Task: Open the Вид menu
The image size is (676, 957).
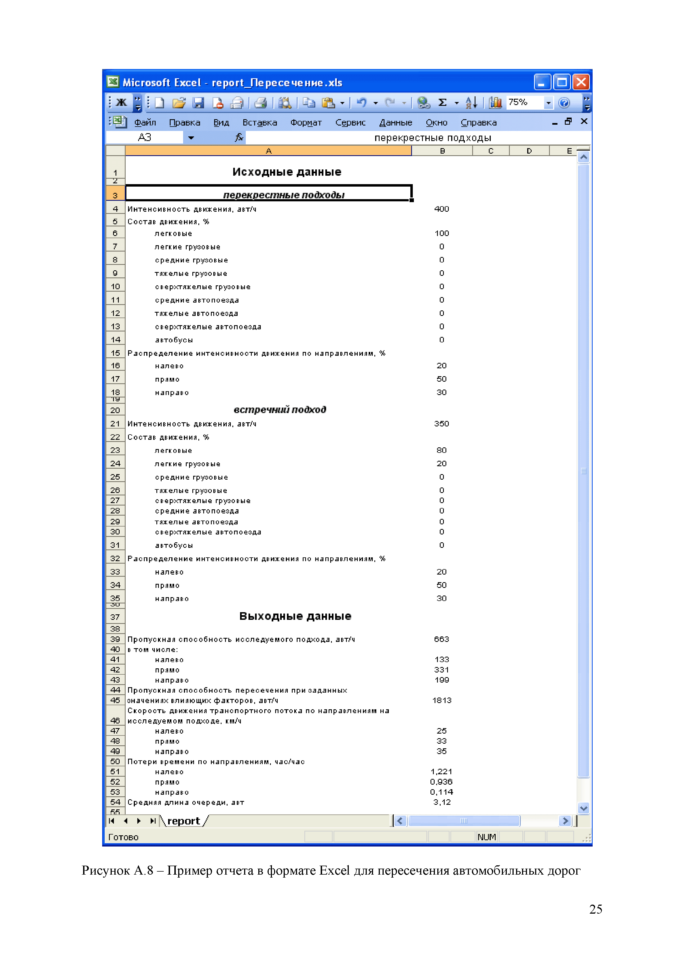Action: [221, 122]
